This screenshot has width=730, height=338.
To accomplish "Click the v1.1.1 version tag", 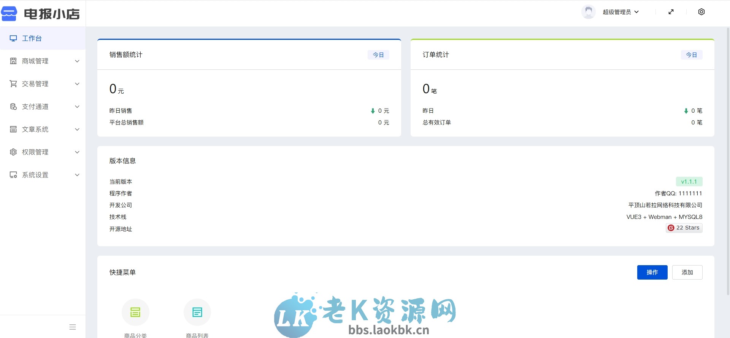I will pos(689,182).
